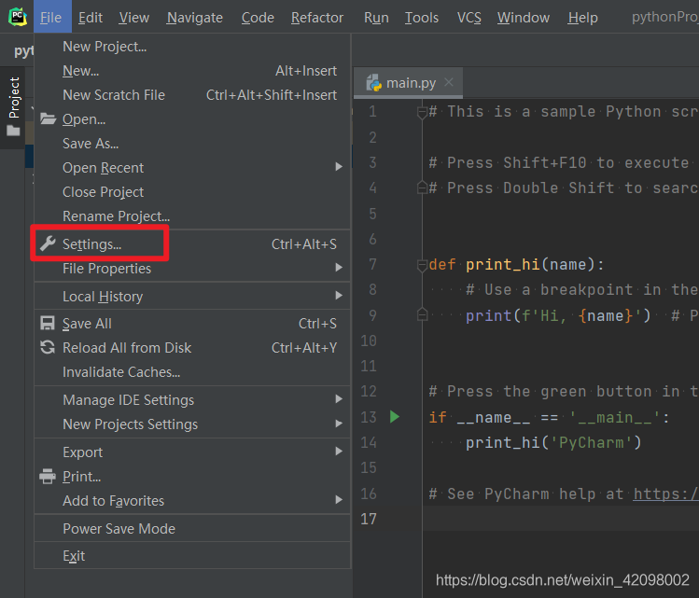Open the Tools menu

pyautogui.click(x=421, y=18)
